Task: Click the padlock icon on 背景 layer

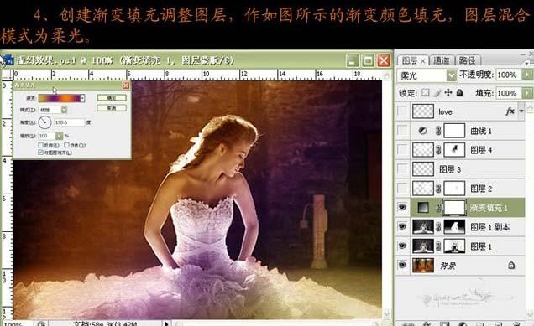Action: 511,265
